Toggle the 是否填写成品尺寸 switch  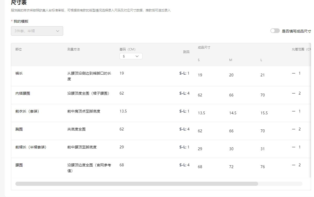click(x=275, y=31)
